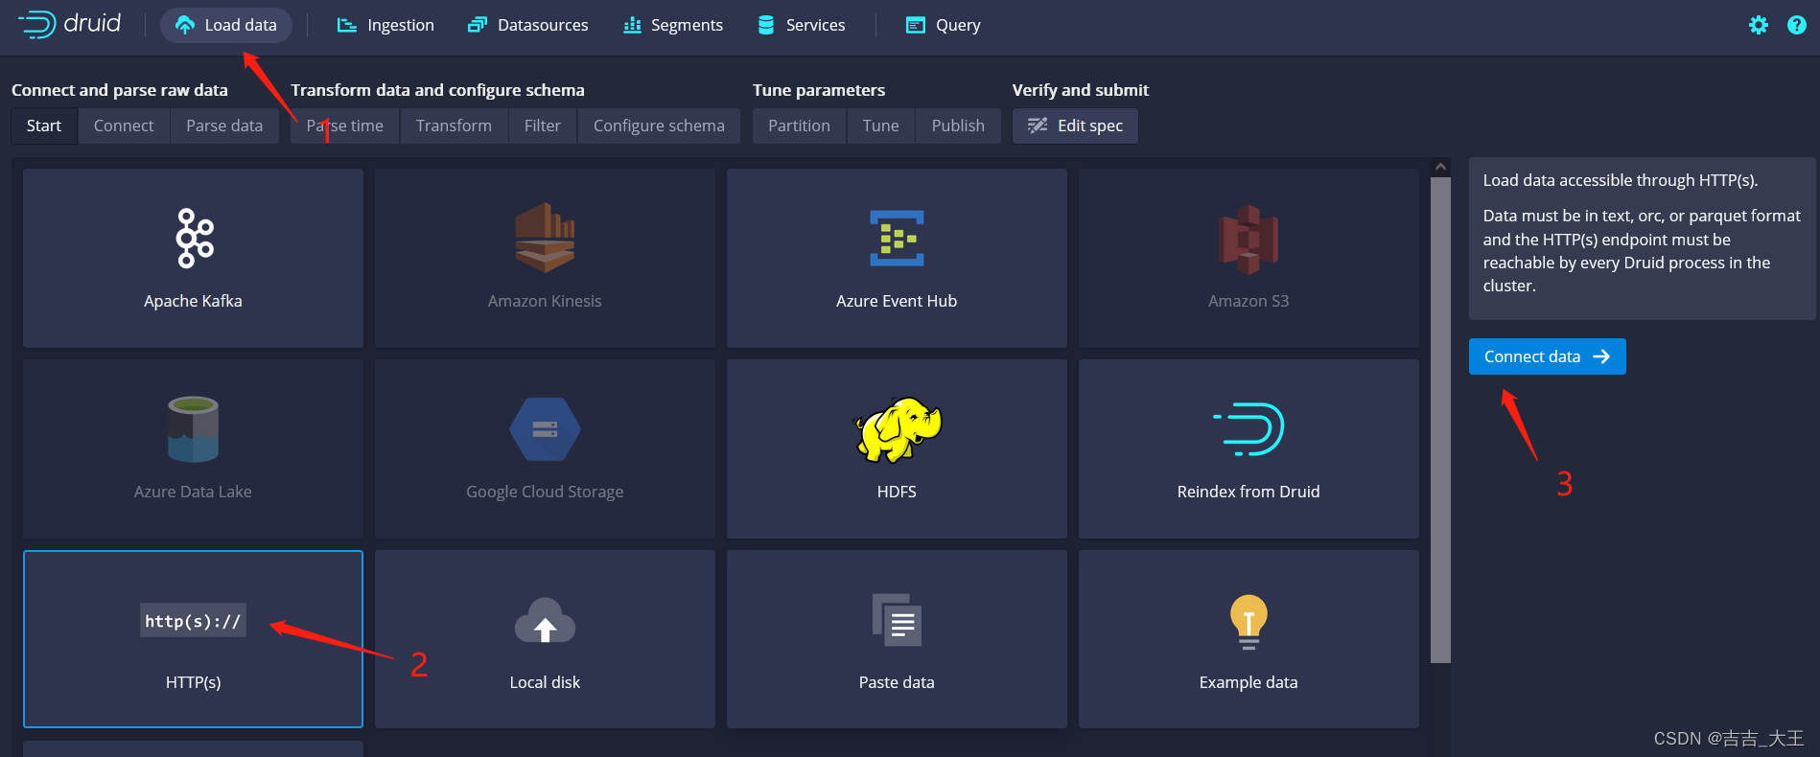Select the Google Cloud Storage hexagon icon
Viewport: 1820px width, 757px height.
click(x=545, y=429)
